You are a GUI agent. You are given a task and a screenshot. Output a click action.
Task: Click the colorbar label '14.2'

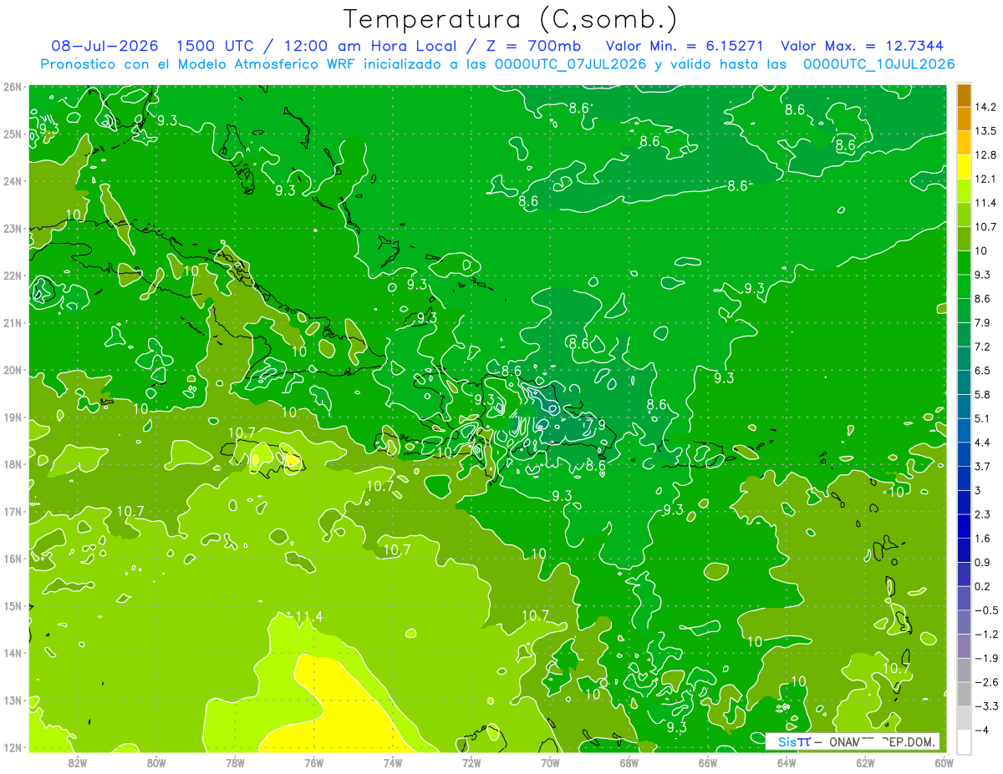pyautogui.click(x=985, y=107)
